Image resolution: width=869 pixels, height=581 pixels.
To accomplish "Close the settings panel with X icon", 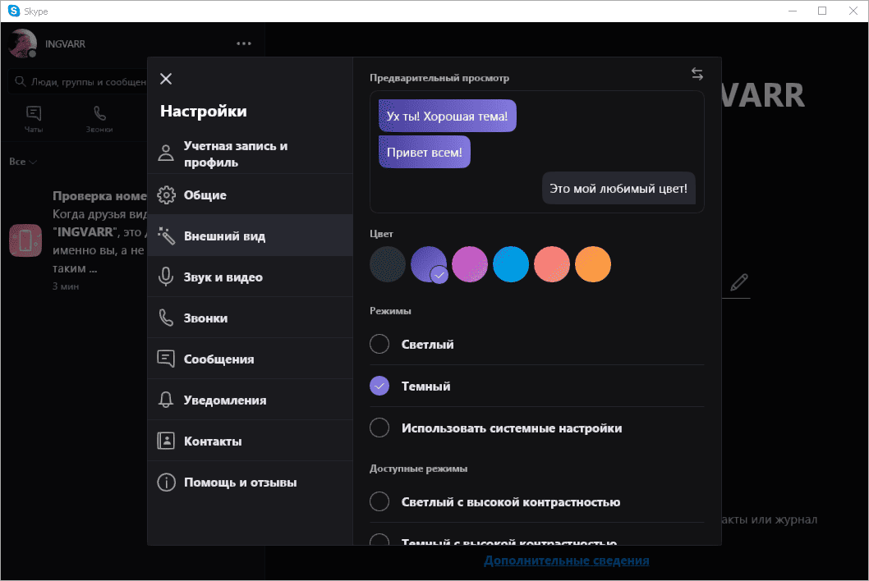I will click(x=166, y=79).
